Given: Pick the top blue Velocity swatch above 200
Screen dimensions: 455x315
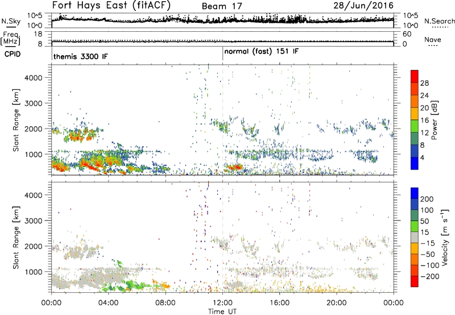Looking at the screenshot, I should click(415, 193).
